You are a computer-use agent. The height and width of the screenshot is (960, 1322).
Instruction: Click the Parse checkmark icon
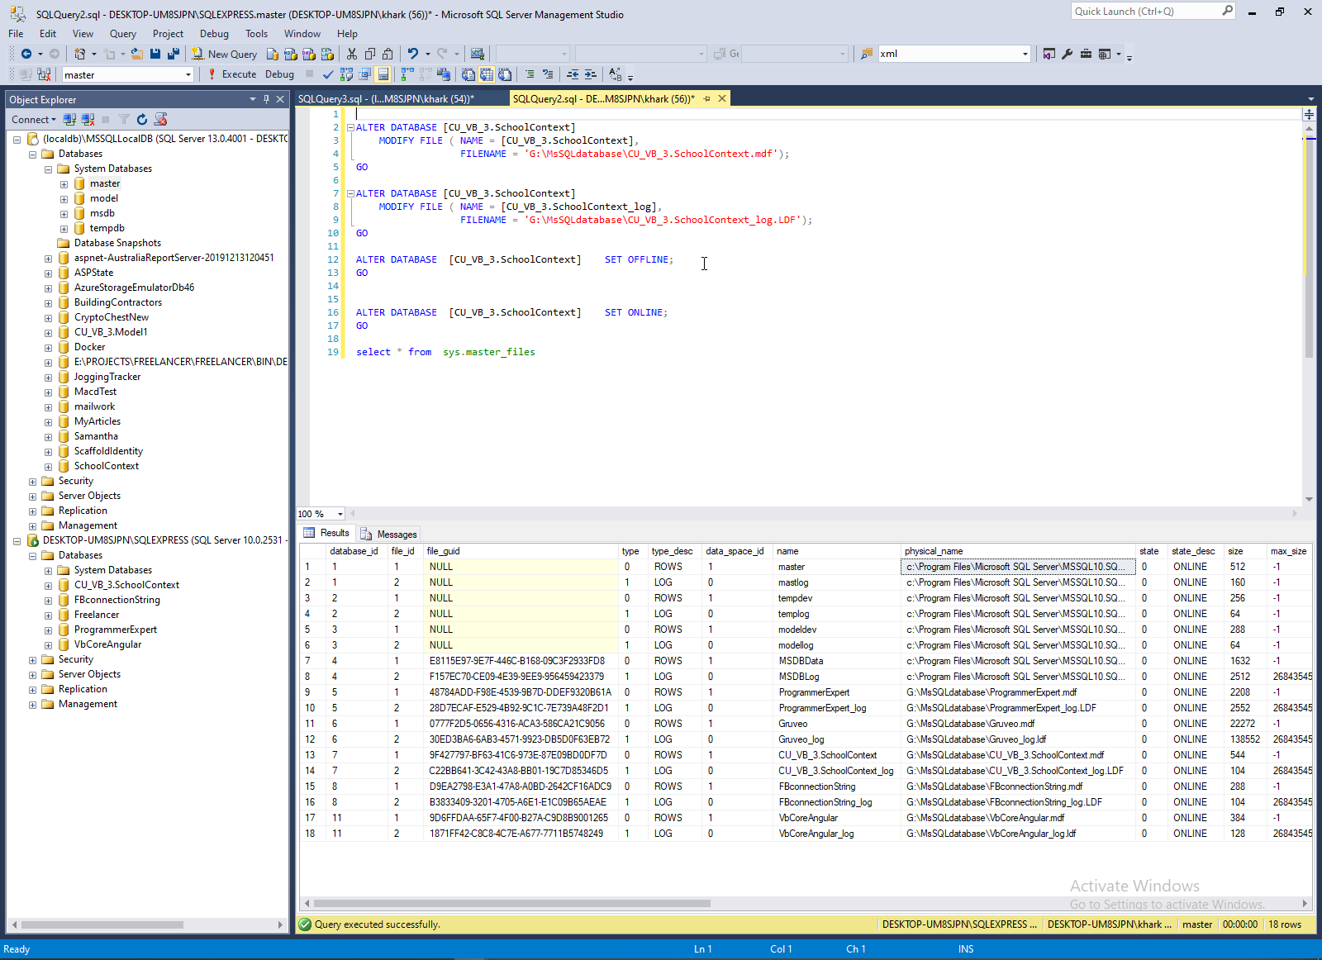328,74
